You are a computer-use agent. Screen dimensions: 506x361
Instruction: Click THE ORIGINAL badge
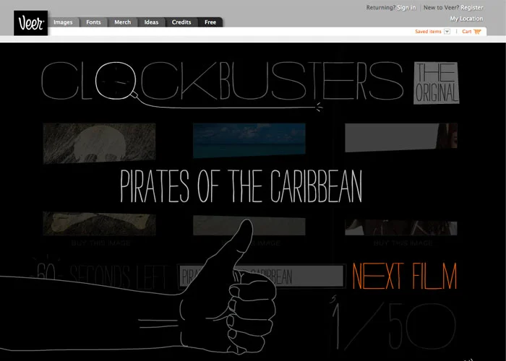coord(437,83)
